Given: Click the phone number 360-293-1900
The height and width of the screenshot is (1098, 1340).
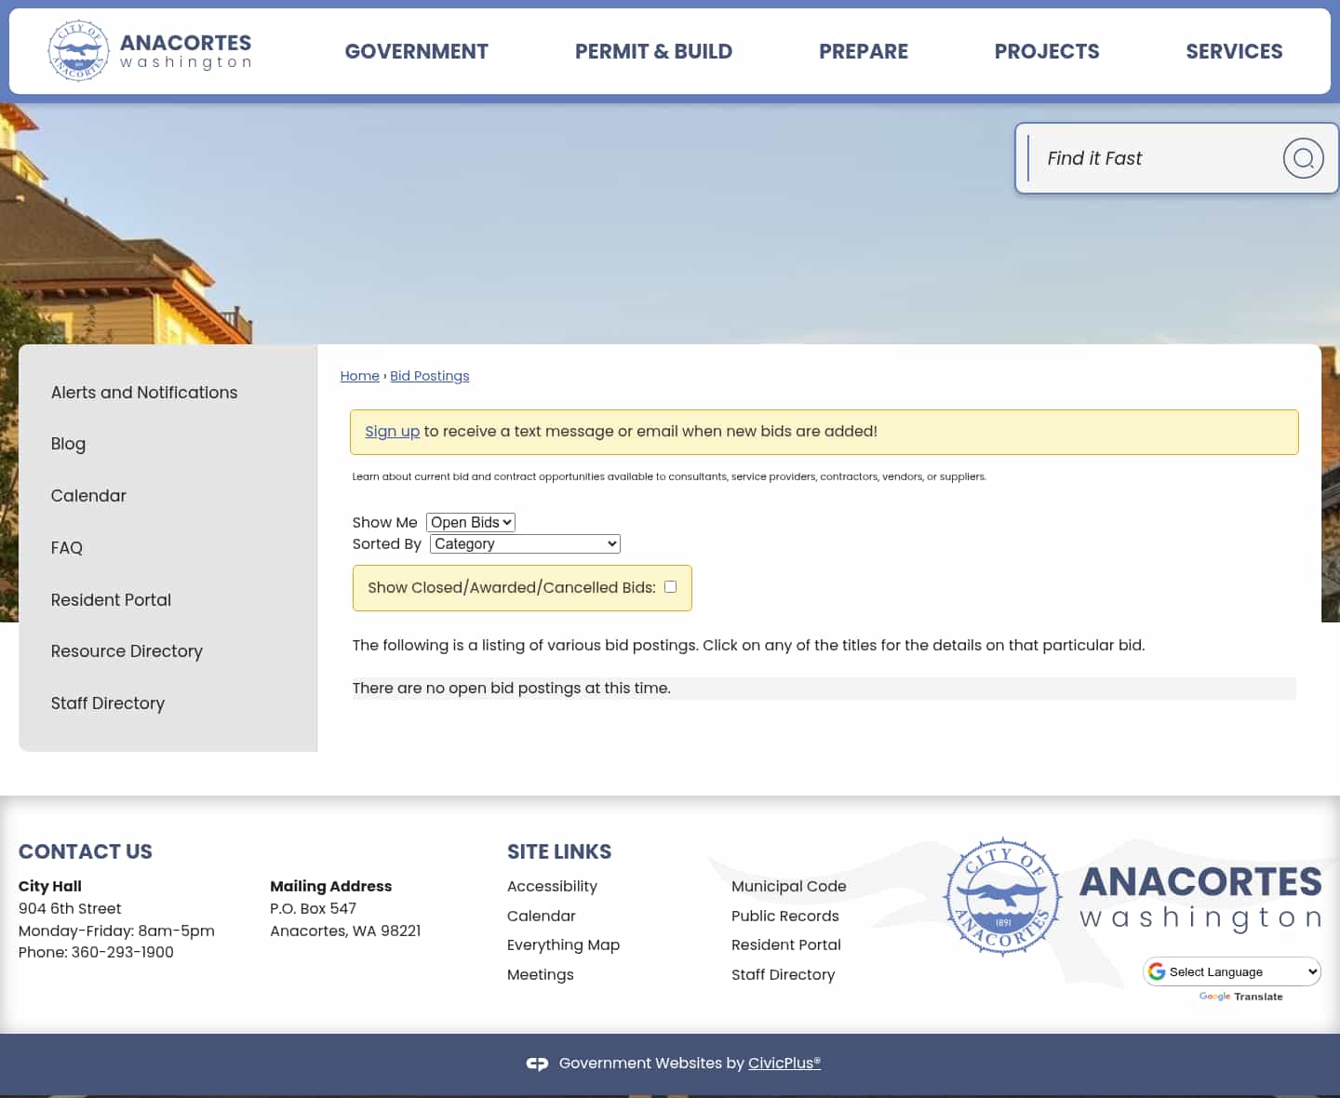Looking at the screenshot, I should click(x=122, y=953).
